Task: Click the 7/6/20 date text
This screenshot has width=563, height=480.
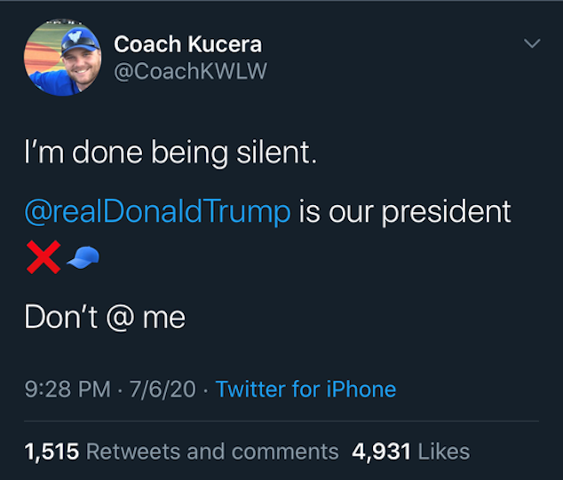Action: click(x=163, y=390)
